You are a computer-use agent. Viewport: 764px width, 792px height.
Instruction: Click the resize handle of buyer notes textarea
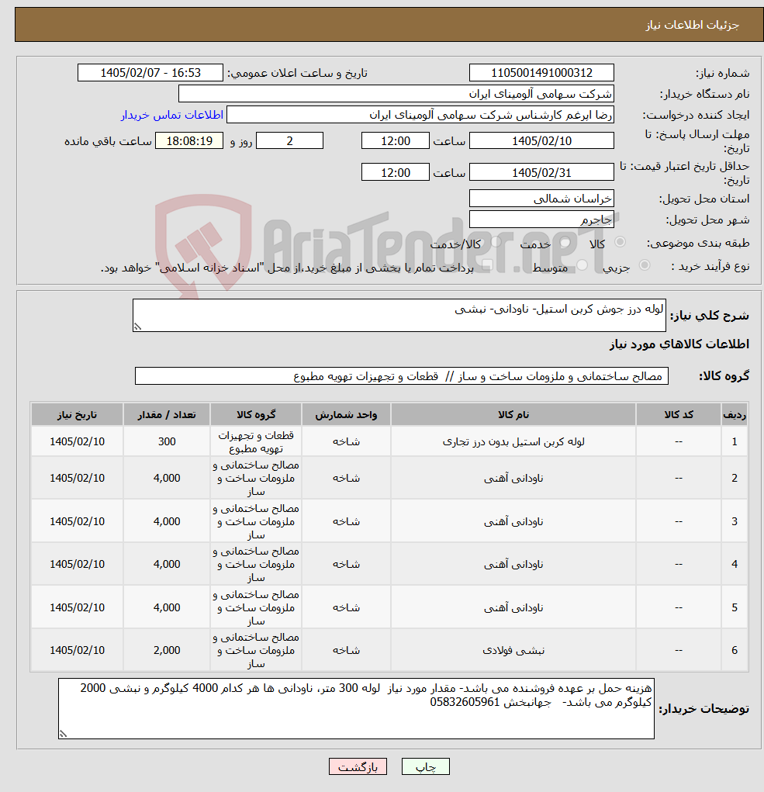point(63,735)
